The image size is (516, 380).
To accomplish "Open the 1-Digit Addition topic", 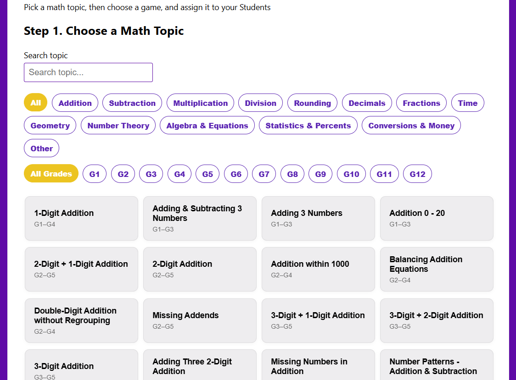I will coord(81,218).
